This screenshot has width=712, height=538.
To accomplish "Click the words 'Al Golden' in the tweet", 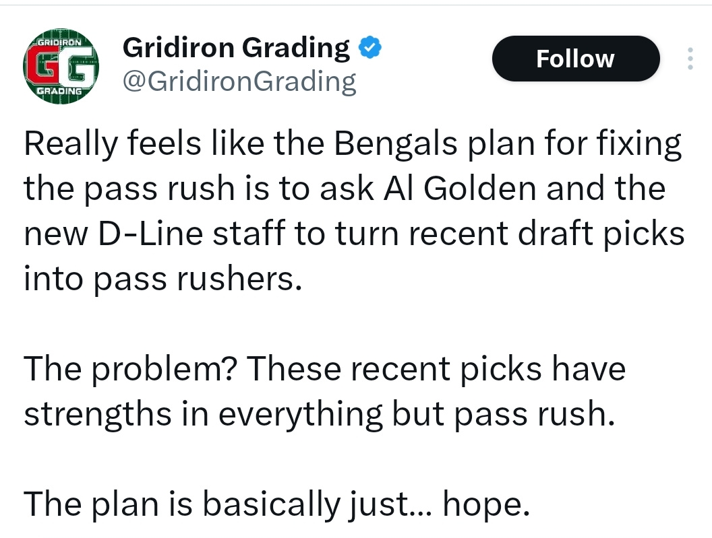I will point(460,189).
